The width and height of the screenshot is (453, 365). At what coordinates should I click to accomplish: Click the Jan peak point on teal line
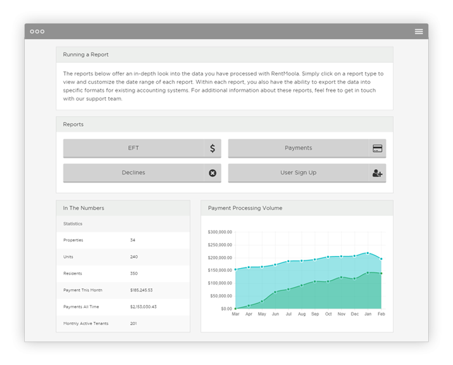pyautogui.click(x=367, y=253)
